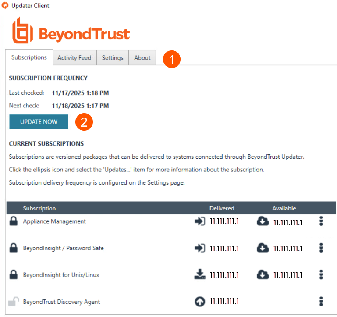The image size is (337, 317).
Task: Click the upload circle icon for BeyondTrust Discovery Agent
Action: [x=200, y=302]
